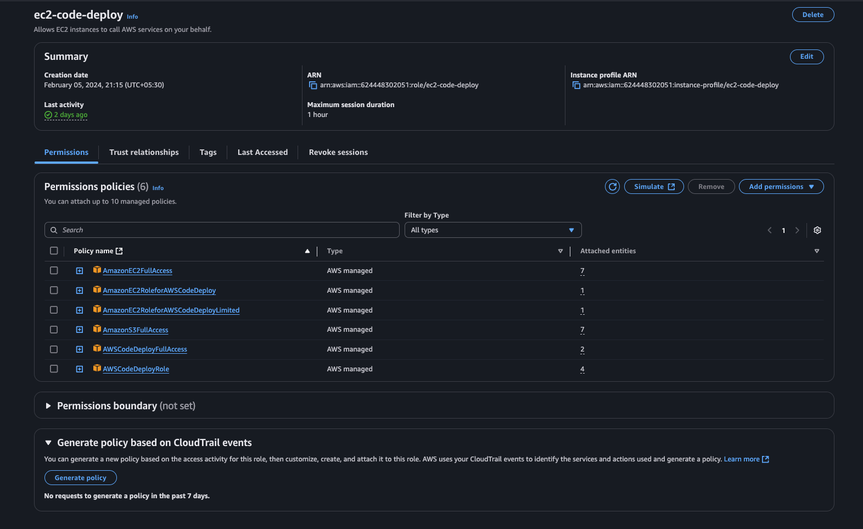
Task: Click the Edit summary button
Action: pyautogui.click(x=806, y=57)
